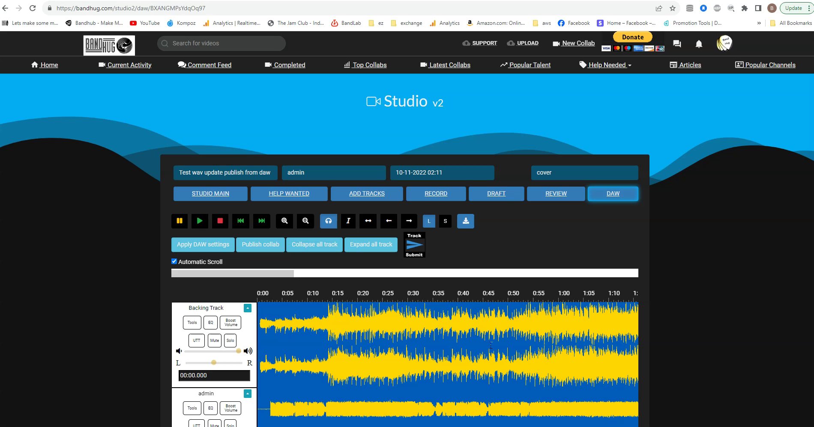
Task: Go to Home in navigation
Action: 45,65
